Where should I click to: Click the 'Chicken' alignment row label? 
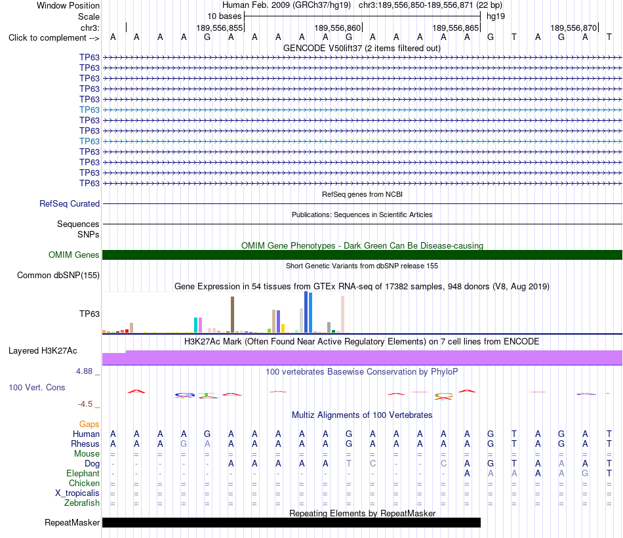click(x=84, y=483)
